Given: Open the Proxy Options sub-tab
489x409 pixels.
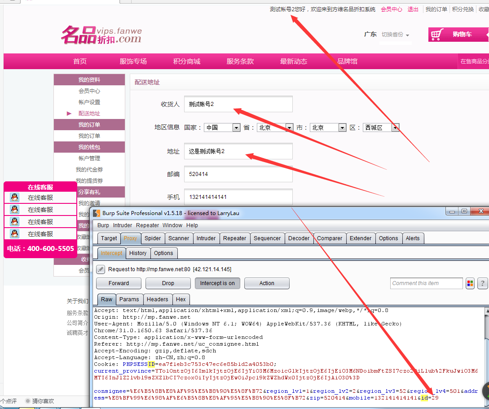Looking at the screenshot, I should coord(163,253).
